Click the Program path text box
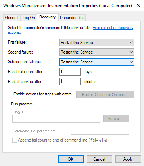Image resolution: width=144 pixels, height=166 pixels. point(56,118)
